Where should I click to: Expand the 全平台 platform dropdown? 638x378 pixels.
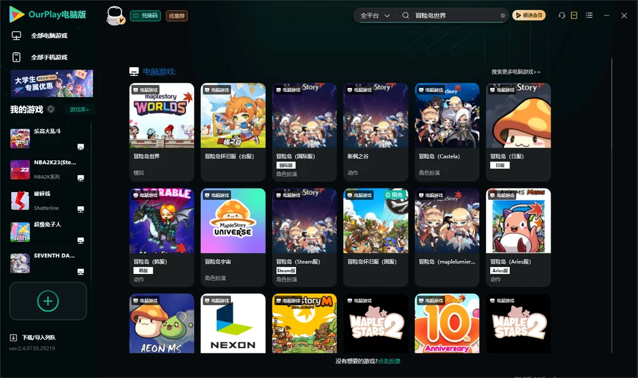coord(375,15)
